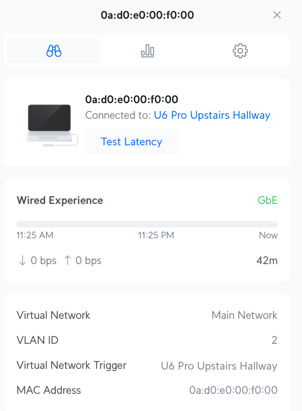Click the Wired Experience timeline bar
This screenshot has width=302, height=411.
point(147,224)
